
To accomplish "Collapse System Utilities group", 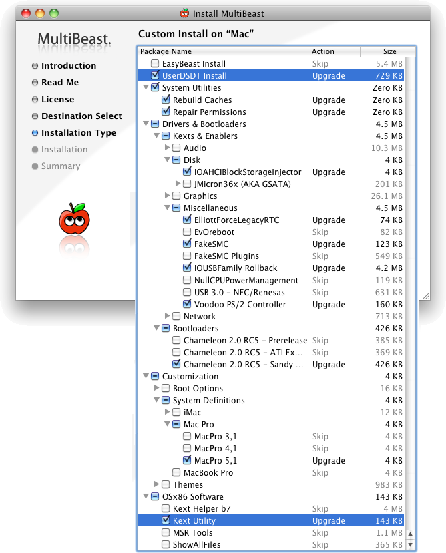I will pos(146,87).
